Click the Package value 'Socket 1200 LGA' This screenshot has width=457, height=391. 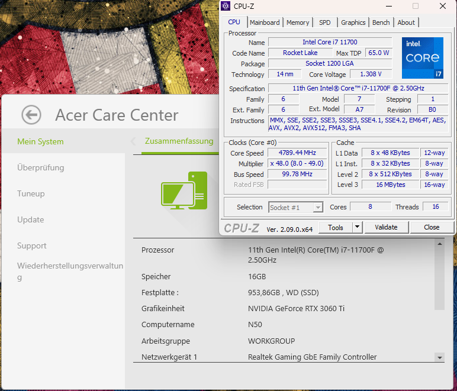(330, 63)
